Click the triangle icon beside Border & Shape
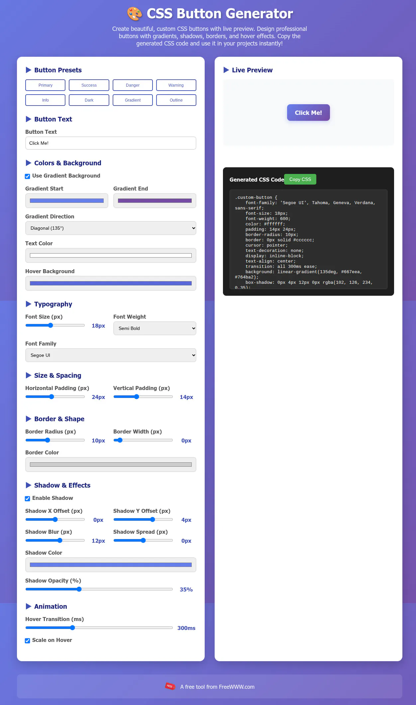The height and width of the screenshot is (705, 416). [x=29, y=419]
